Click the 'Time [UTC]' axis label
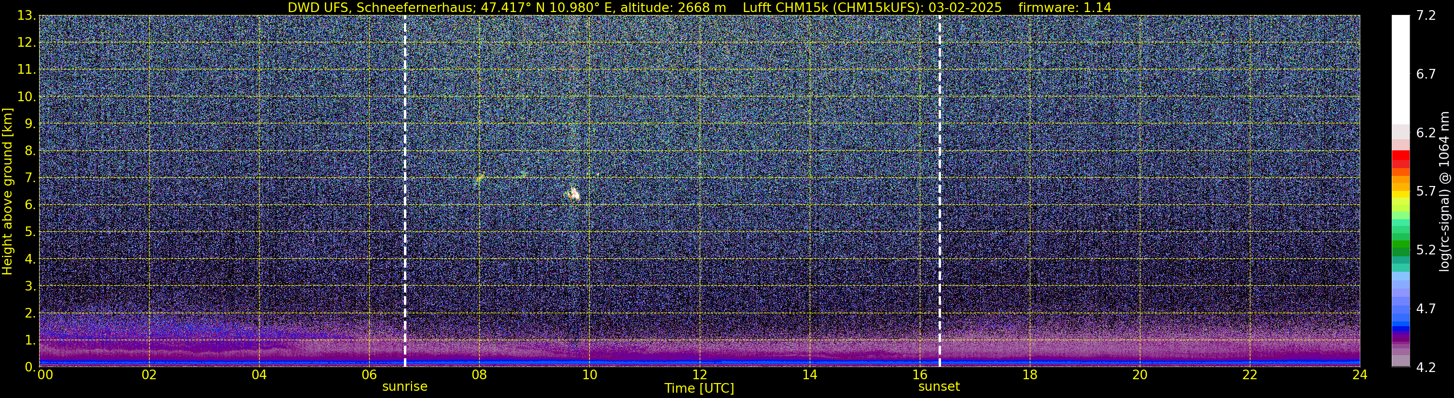The width and height of the screenshot is (1454, 398). [x=699, y=388]
